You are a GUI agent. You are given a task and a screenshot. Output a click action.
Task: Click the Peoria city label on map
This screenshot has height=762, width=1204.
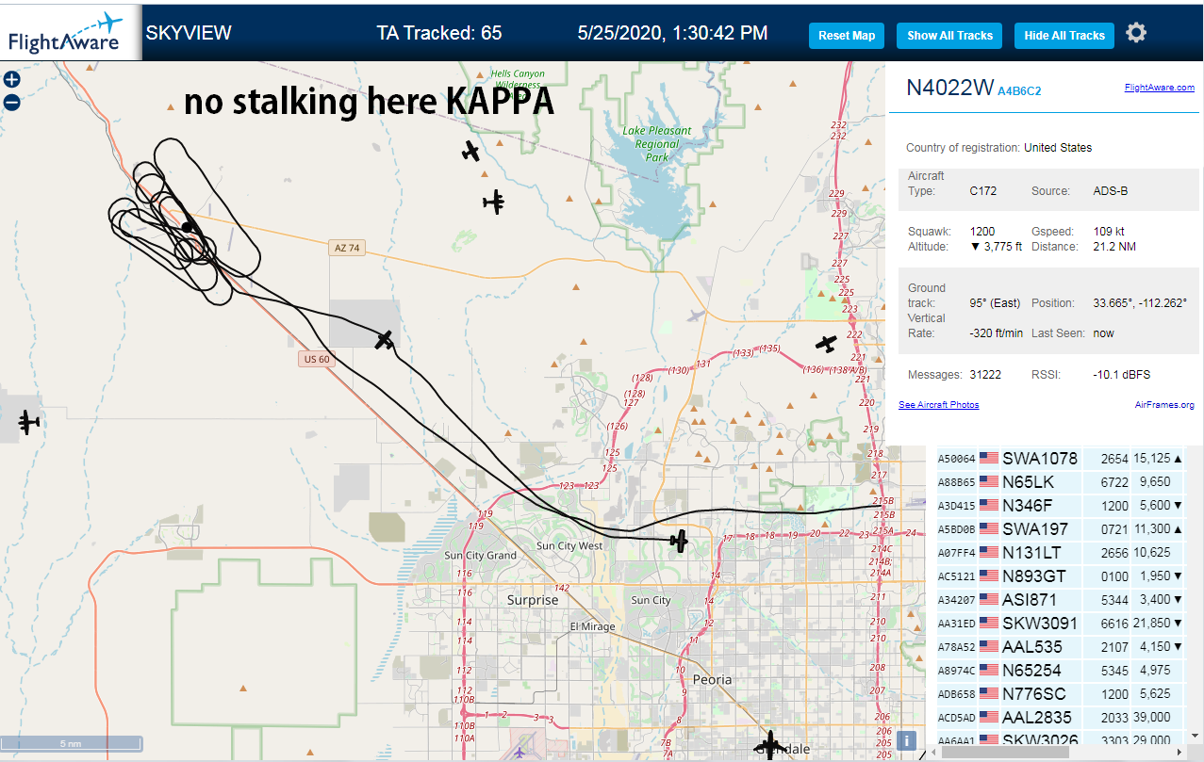tap(712, 679)
